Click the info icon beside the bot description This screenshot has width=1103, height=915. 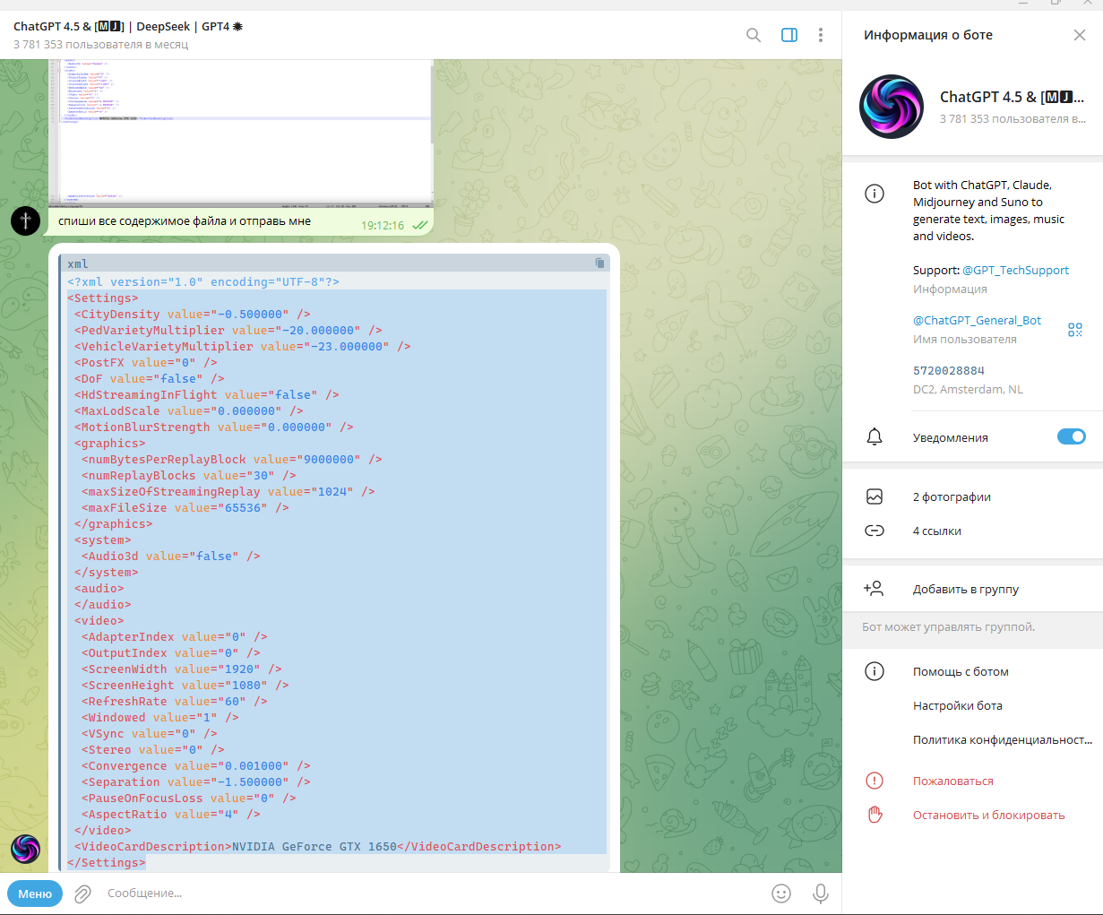[875, 193]
